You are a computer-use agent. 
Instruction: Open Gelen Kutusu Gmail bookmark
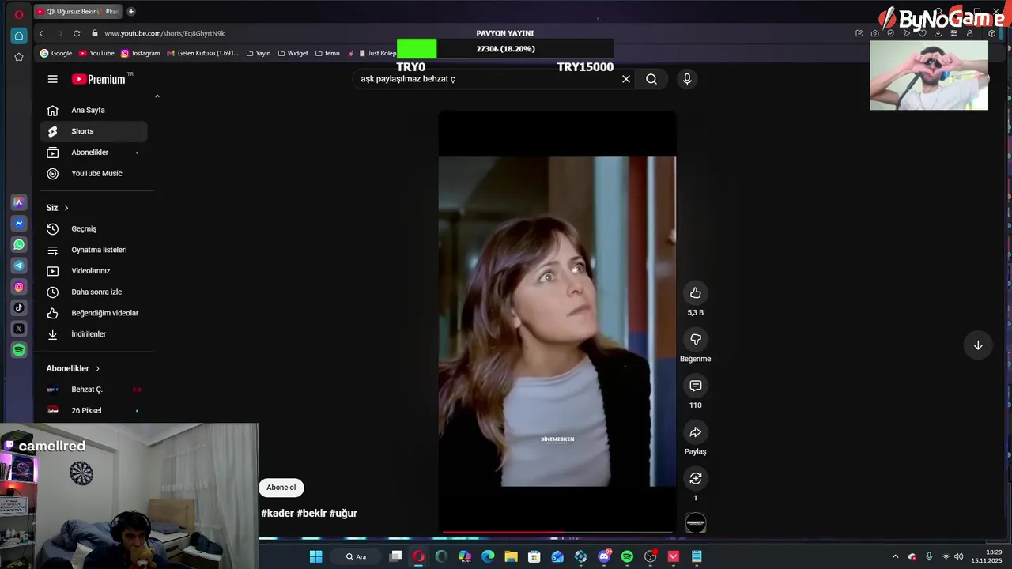202,53
